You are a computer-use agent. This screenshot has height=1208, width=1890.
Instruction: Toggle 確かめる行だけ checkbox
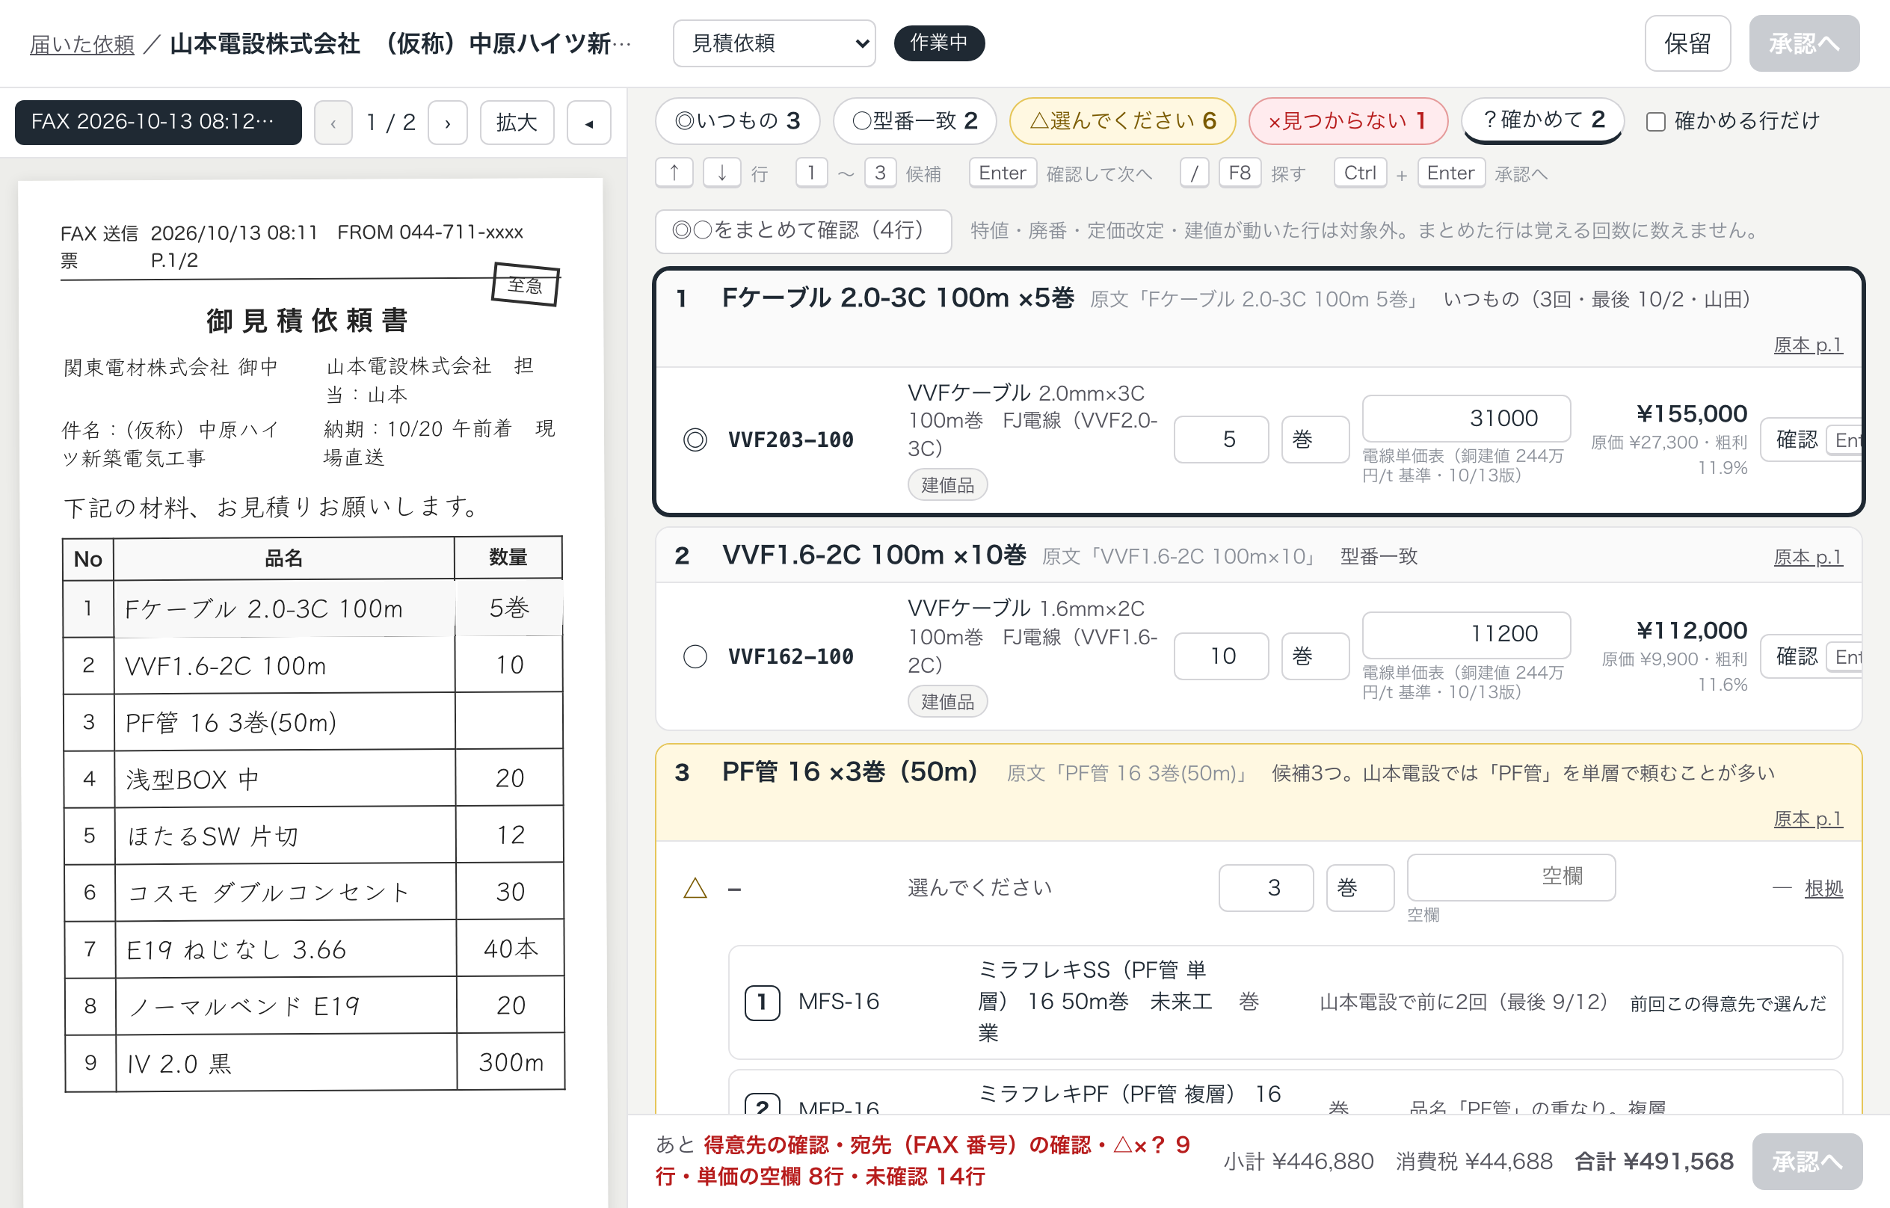1656,122
